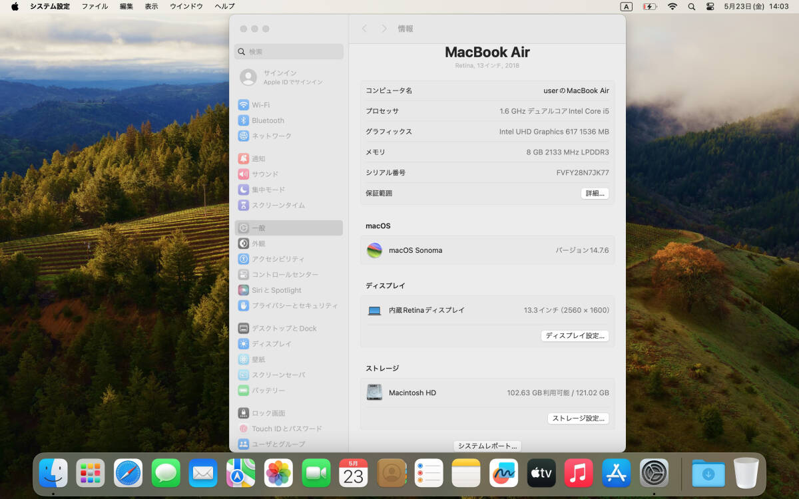799x499 pixels.
Task: Open the ヘルプ menu
Action: (224, 6)
